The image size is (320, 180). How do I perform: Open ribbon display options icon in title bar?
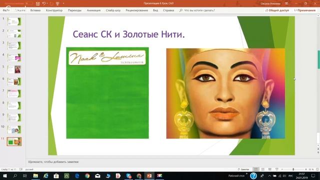[286, 3]
